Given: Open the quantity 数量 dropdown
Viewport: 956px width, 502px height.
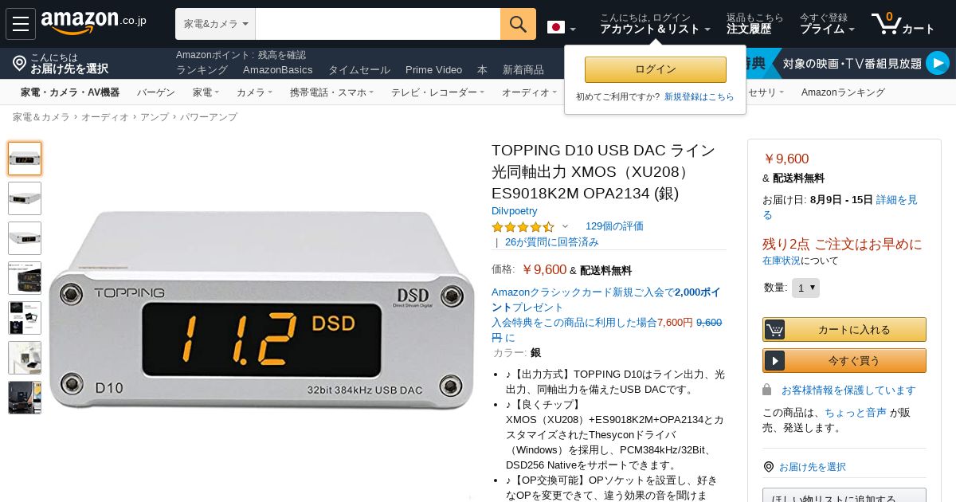Looking at the screenshot, I should click(805, 288).
